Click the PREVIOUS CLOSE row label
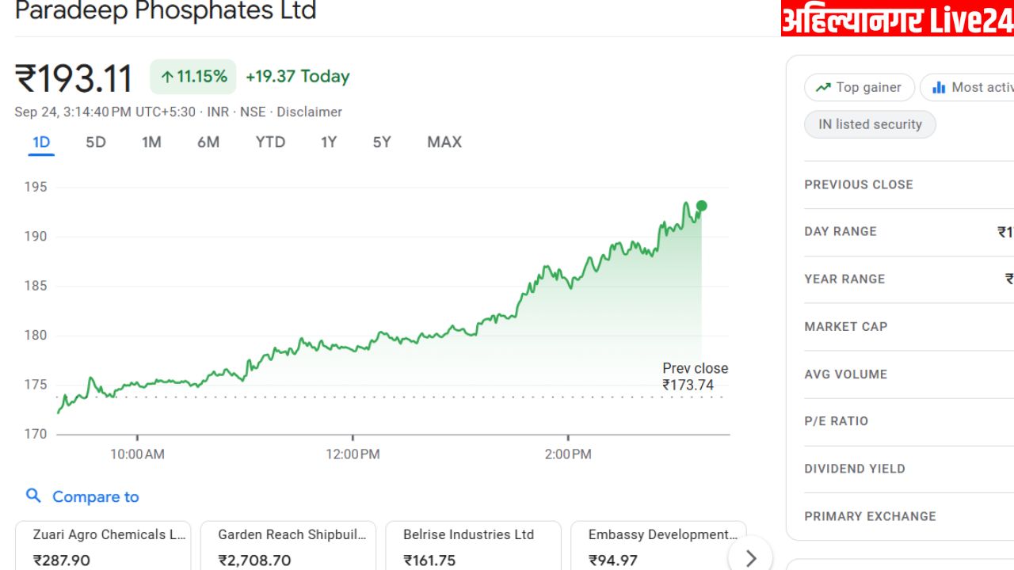1014x570 pixels. pyautogui.click(x=859, y=184)
